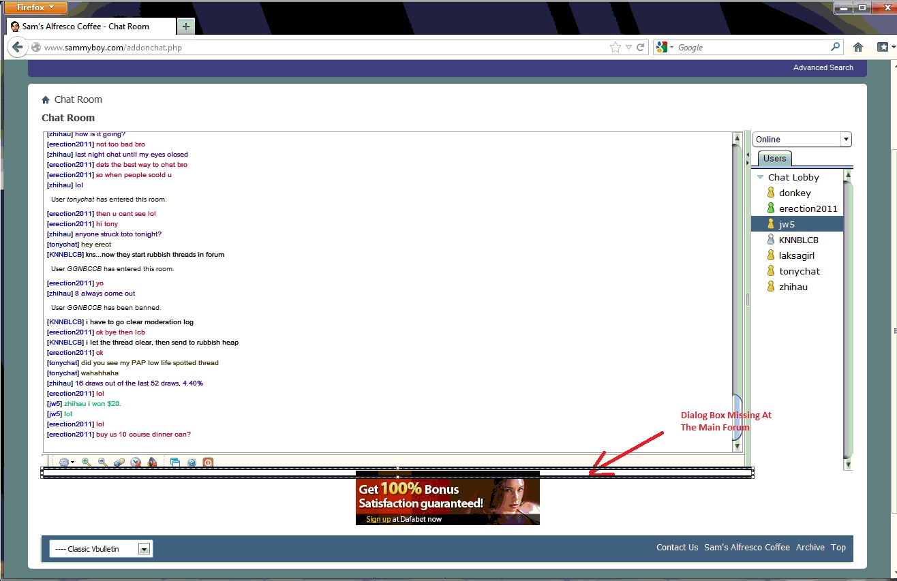Click the Contact Us footer link
The width and height of the screenshot is (897, 581).
tap(677, 548)
